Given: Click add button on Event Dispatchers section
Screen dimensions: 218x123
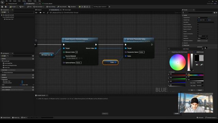Looking at the screenshot, I should pos(33,87).
